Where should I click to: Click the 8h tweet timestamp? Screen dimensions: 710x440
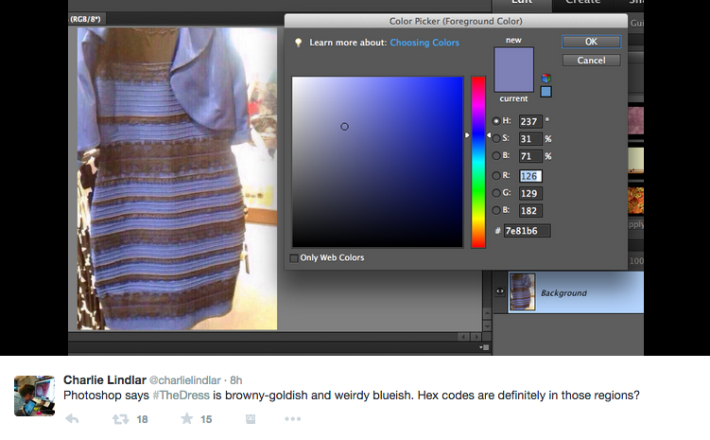tap(236, 380)
